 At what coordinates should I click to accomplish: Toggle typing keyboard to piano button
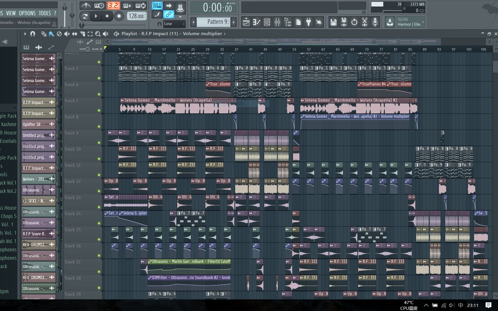click(x=157, y=5)
